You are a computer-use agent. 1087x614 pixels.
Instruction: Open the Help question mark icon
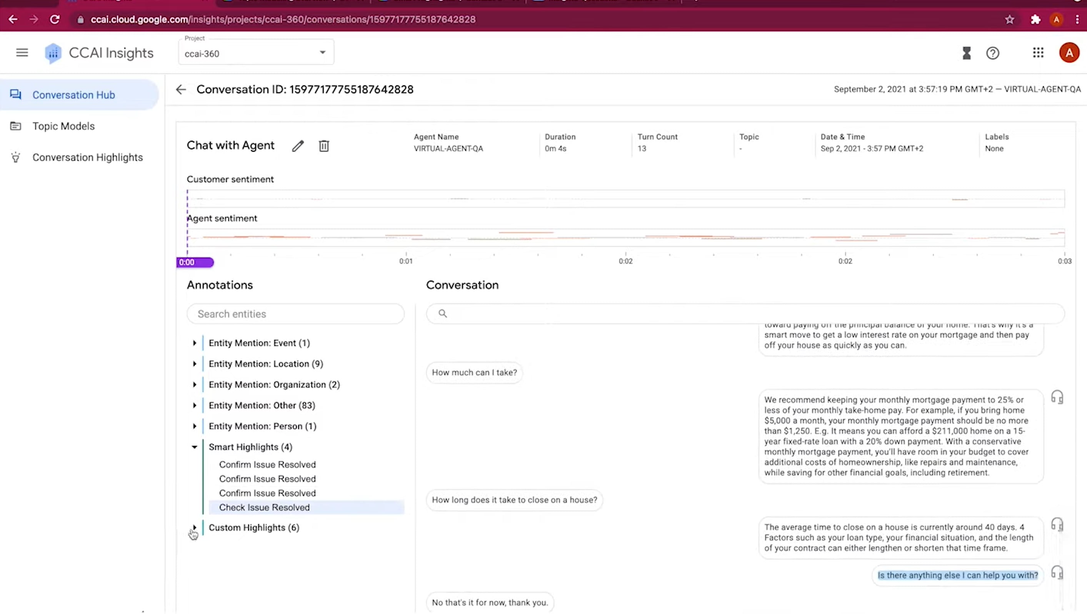point(993,53)
